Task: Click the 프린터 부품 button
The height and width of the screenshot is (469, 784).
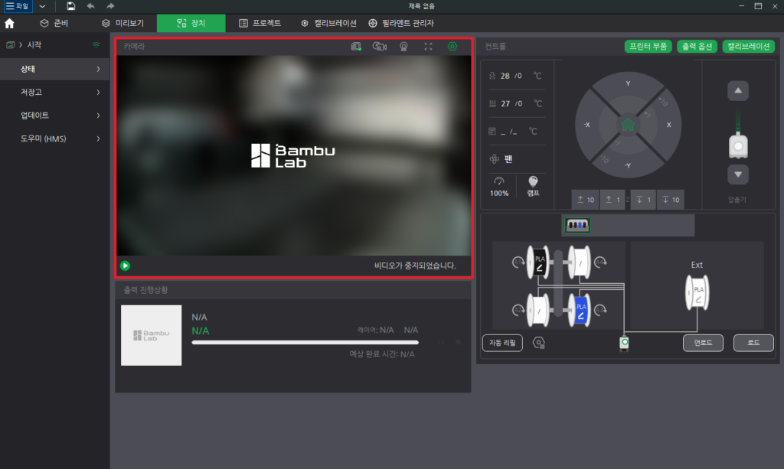Action: 648,47
